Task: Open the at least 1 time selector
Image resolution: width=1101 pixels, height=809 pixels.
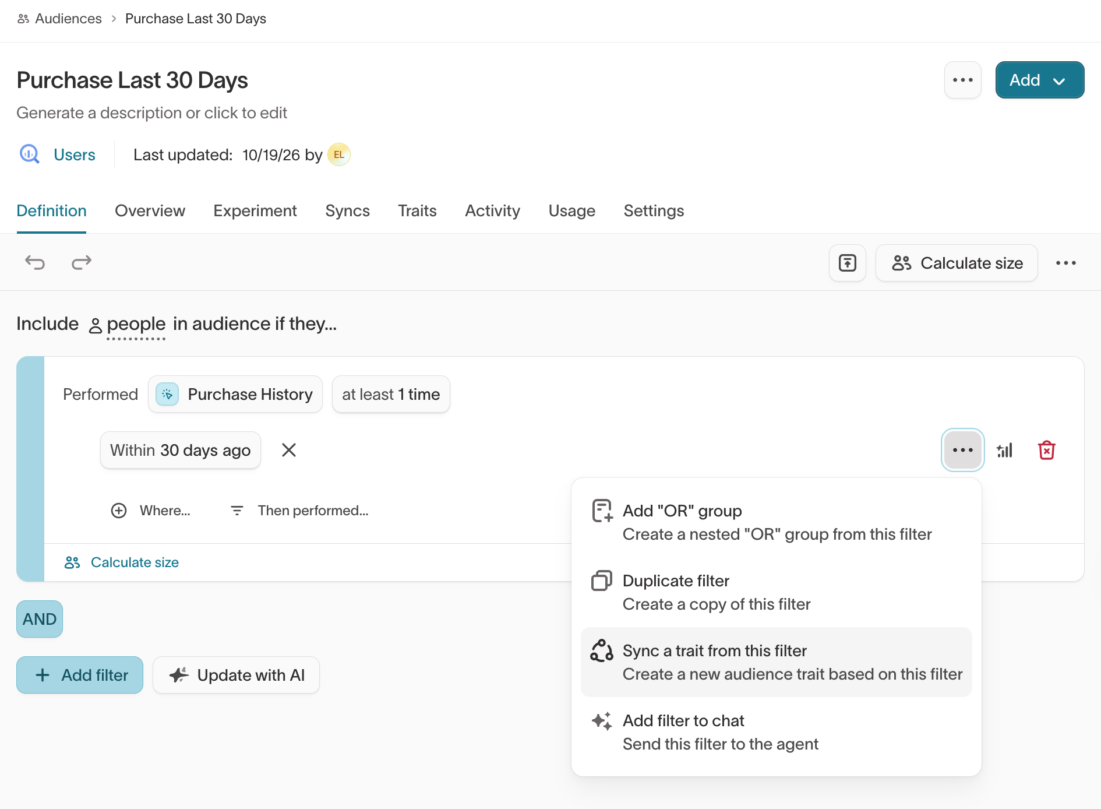Action: [x=391, y=394]
